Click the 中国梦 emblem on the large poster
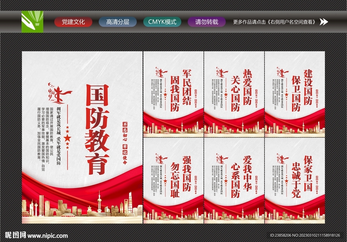The height and width of the screenshot is (242, 347). [x=60, y=93]
